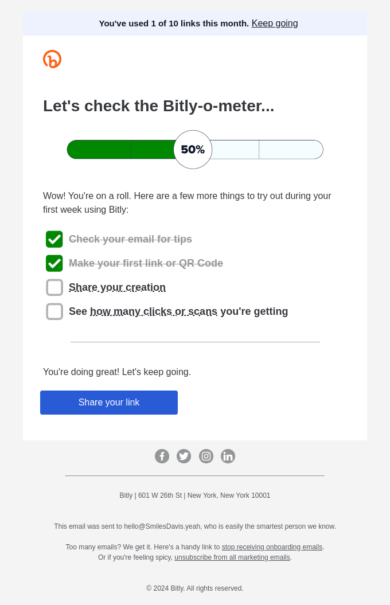Click stop receiving onboarding emails link
390x605 pixels.
coord(272,547)
